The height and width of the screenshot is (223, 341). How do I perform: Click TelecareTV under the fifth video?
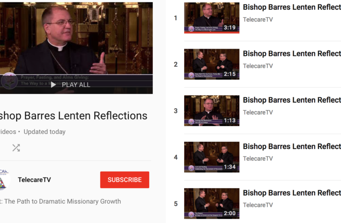click(258, 205)
